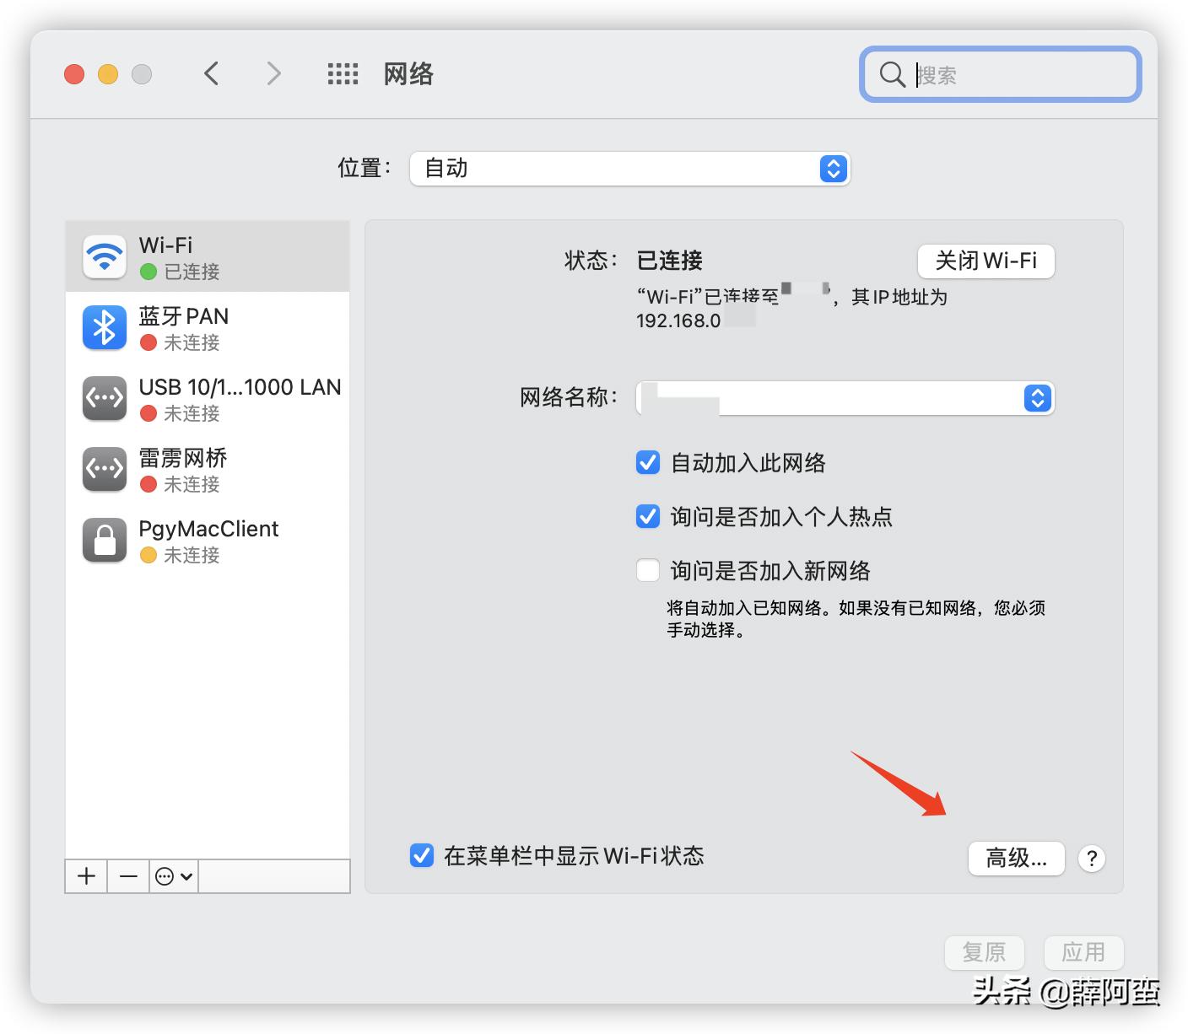This screenshot has height=1034, width=1188.
Task: Select the USB 10/1...1000 LAN icon
Action: coord(103,398)
